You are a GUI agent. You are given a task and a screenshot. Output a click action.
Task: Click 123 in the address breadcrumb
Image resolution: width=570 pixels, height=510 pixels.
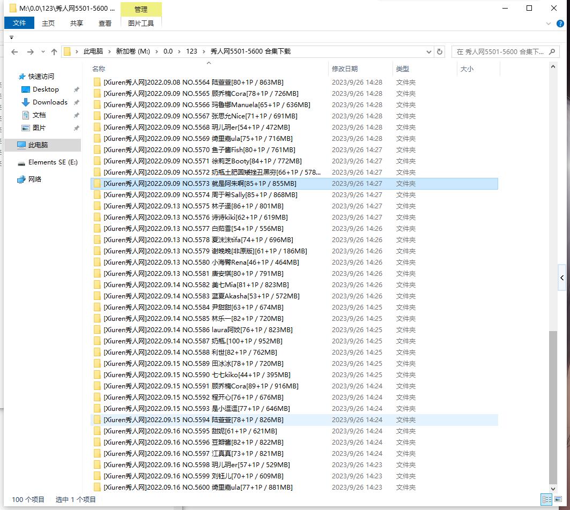pos(191,51)
